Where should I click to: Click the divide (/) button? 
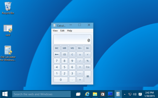coord(80,61)
